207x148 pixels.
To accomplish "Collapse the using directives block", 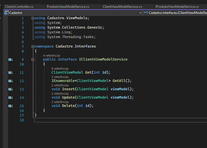I will tap(33, 18).
